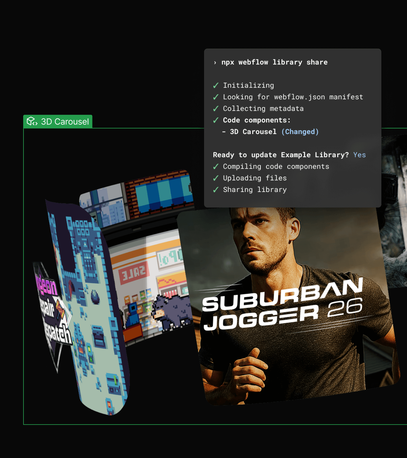The image size is (407, 458).
Task: Click the checkmark next to Collecting metadata
Action: click(216, 109)
